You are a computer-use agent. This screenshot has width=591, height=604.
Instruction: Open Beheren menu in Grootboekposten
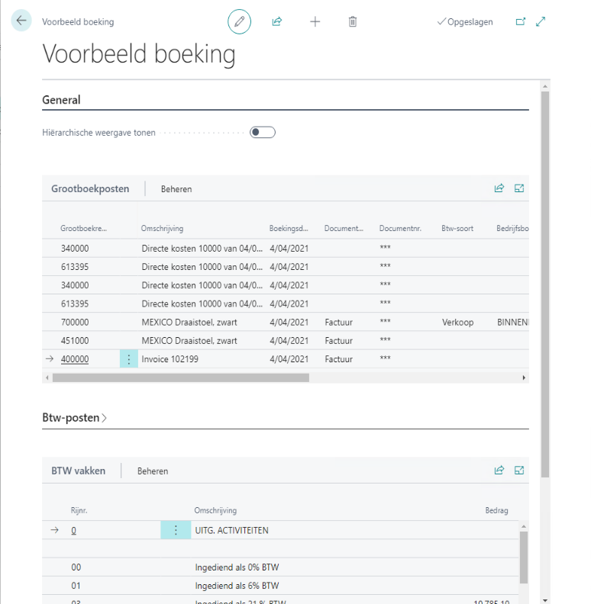point(176,189)
